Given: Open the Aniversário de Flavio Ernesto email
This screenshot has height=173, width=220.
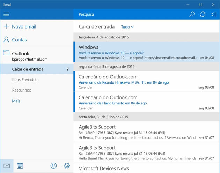Looking at the screenshot, I should pos(146,102).
